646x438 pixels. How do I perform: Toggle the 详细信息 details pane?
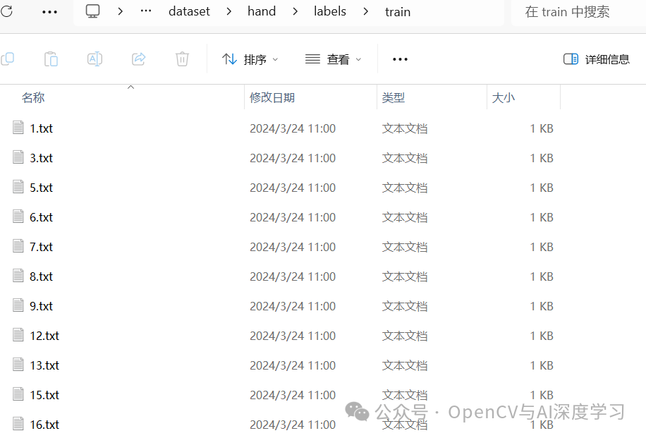(x=597, y=59)
